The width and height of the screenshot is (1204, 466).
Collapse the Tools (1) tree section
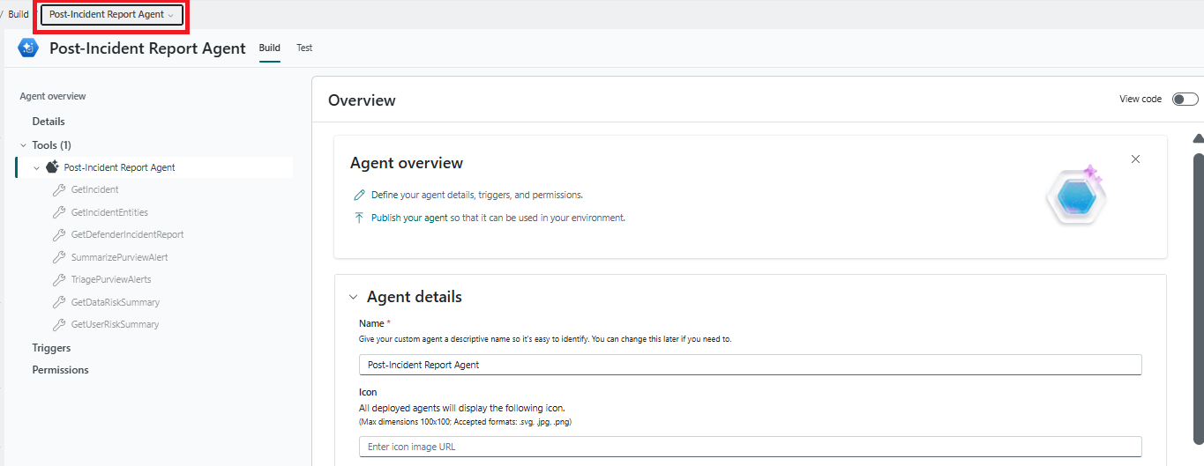tap(23, 145)
